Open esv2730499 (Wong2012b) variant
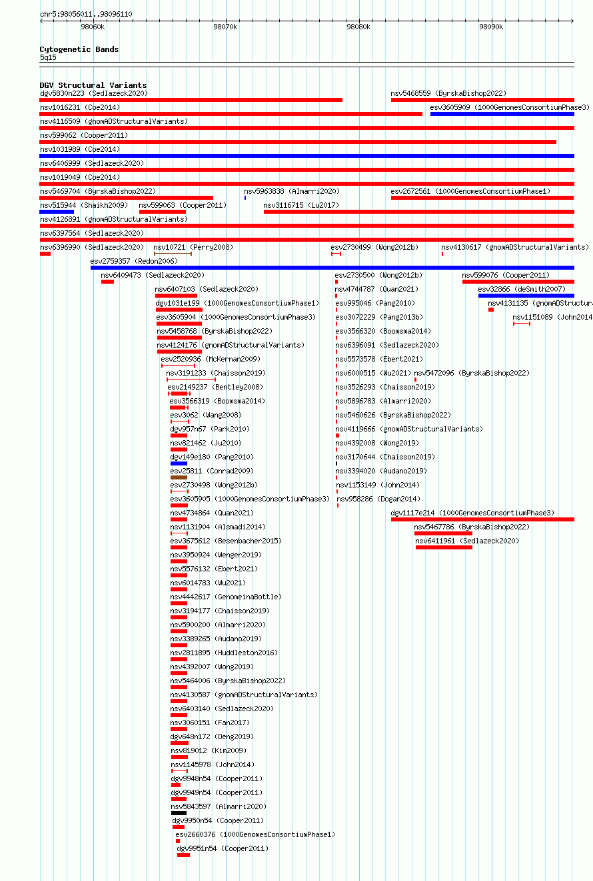The width and height of the screenshot is (593, 881). click(375, 248)
